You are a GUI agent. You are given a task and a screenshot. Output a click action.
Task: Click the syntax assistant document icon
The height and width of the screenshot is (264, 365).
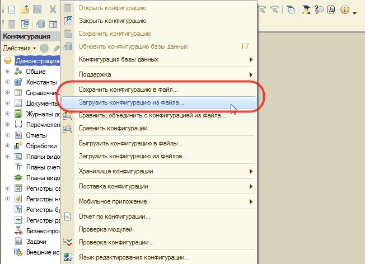331,10
